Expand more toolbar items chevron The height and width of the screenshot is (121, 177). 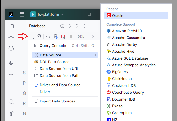93,36
